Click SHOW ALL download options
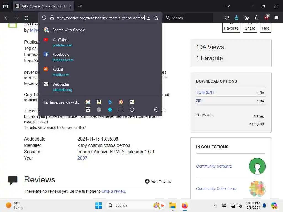 204,115
